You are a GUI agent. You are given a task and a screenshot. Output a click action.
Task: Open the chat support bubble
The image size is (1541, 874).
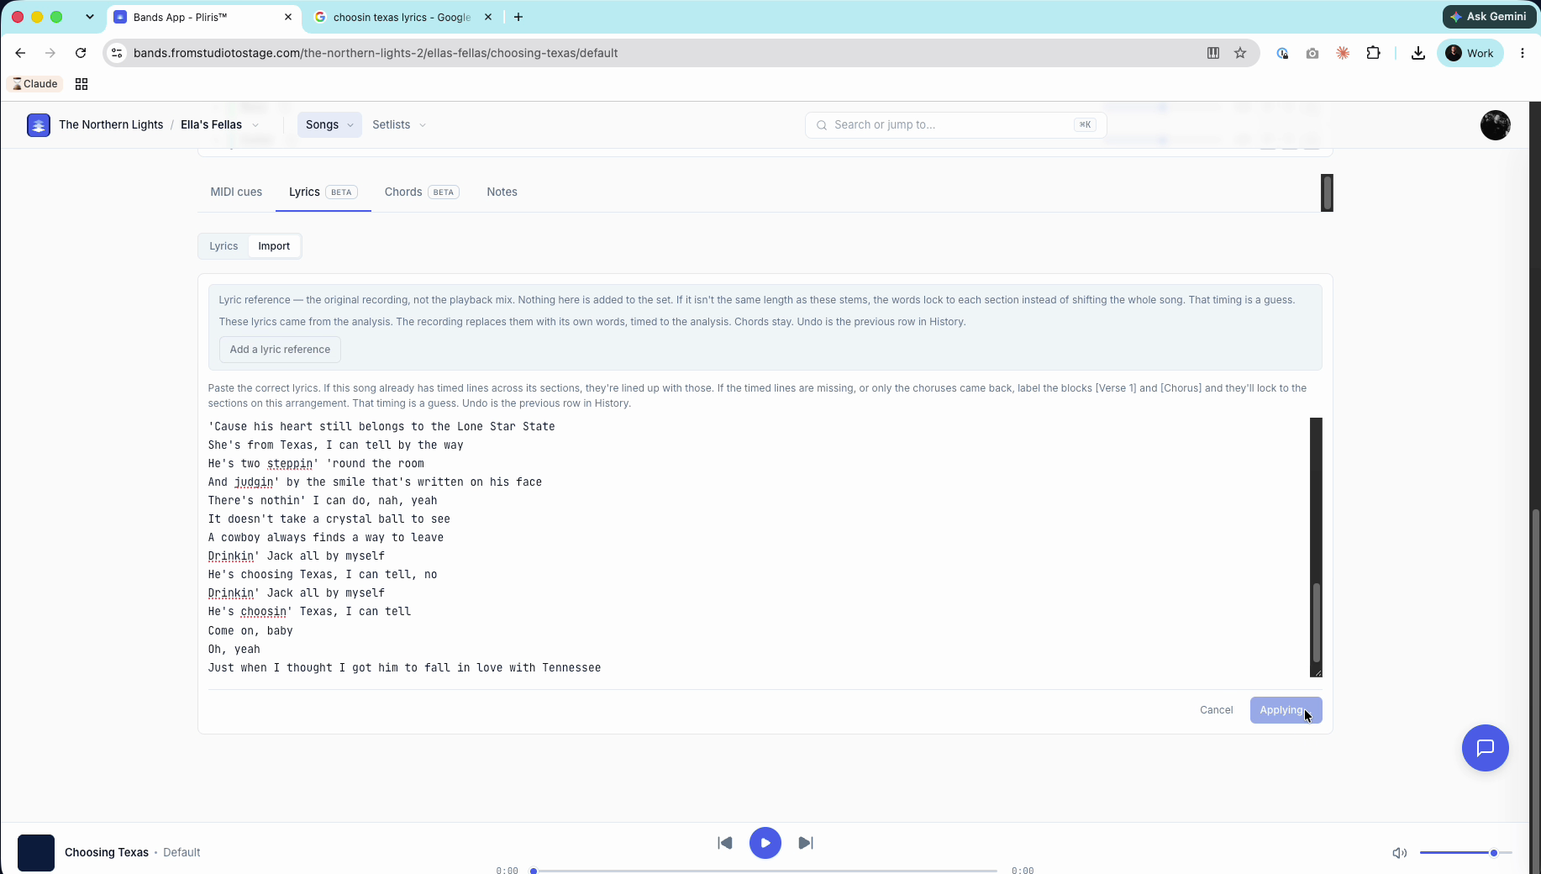(x=1486, y=748)
